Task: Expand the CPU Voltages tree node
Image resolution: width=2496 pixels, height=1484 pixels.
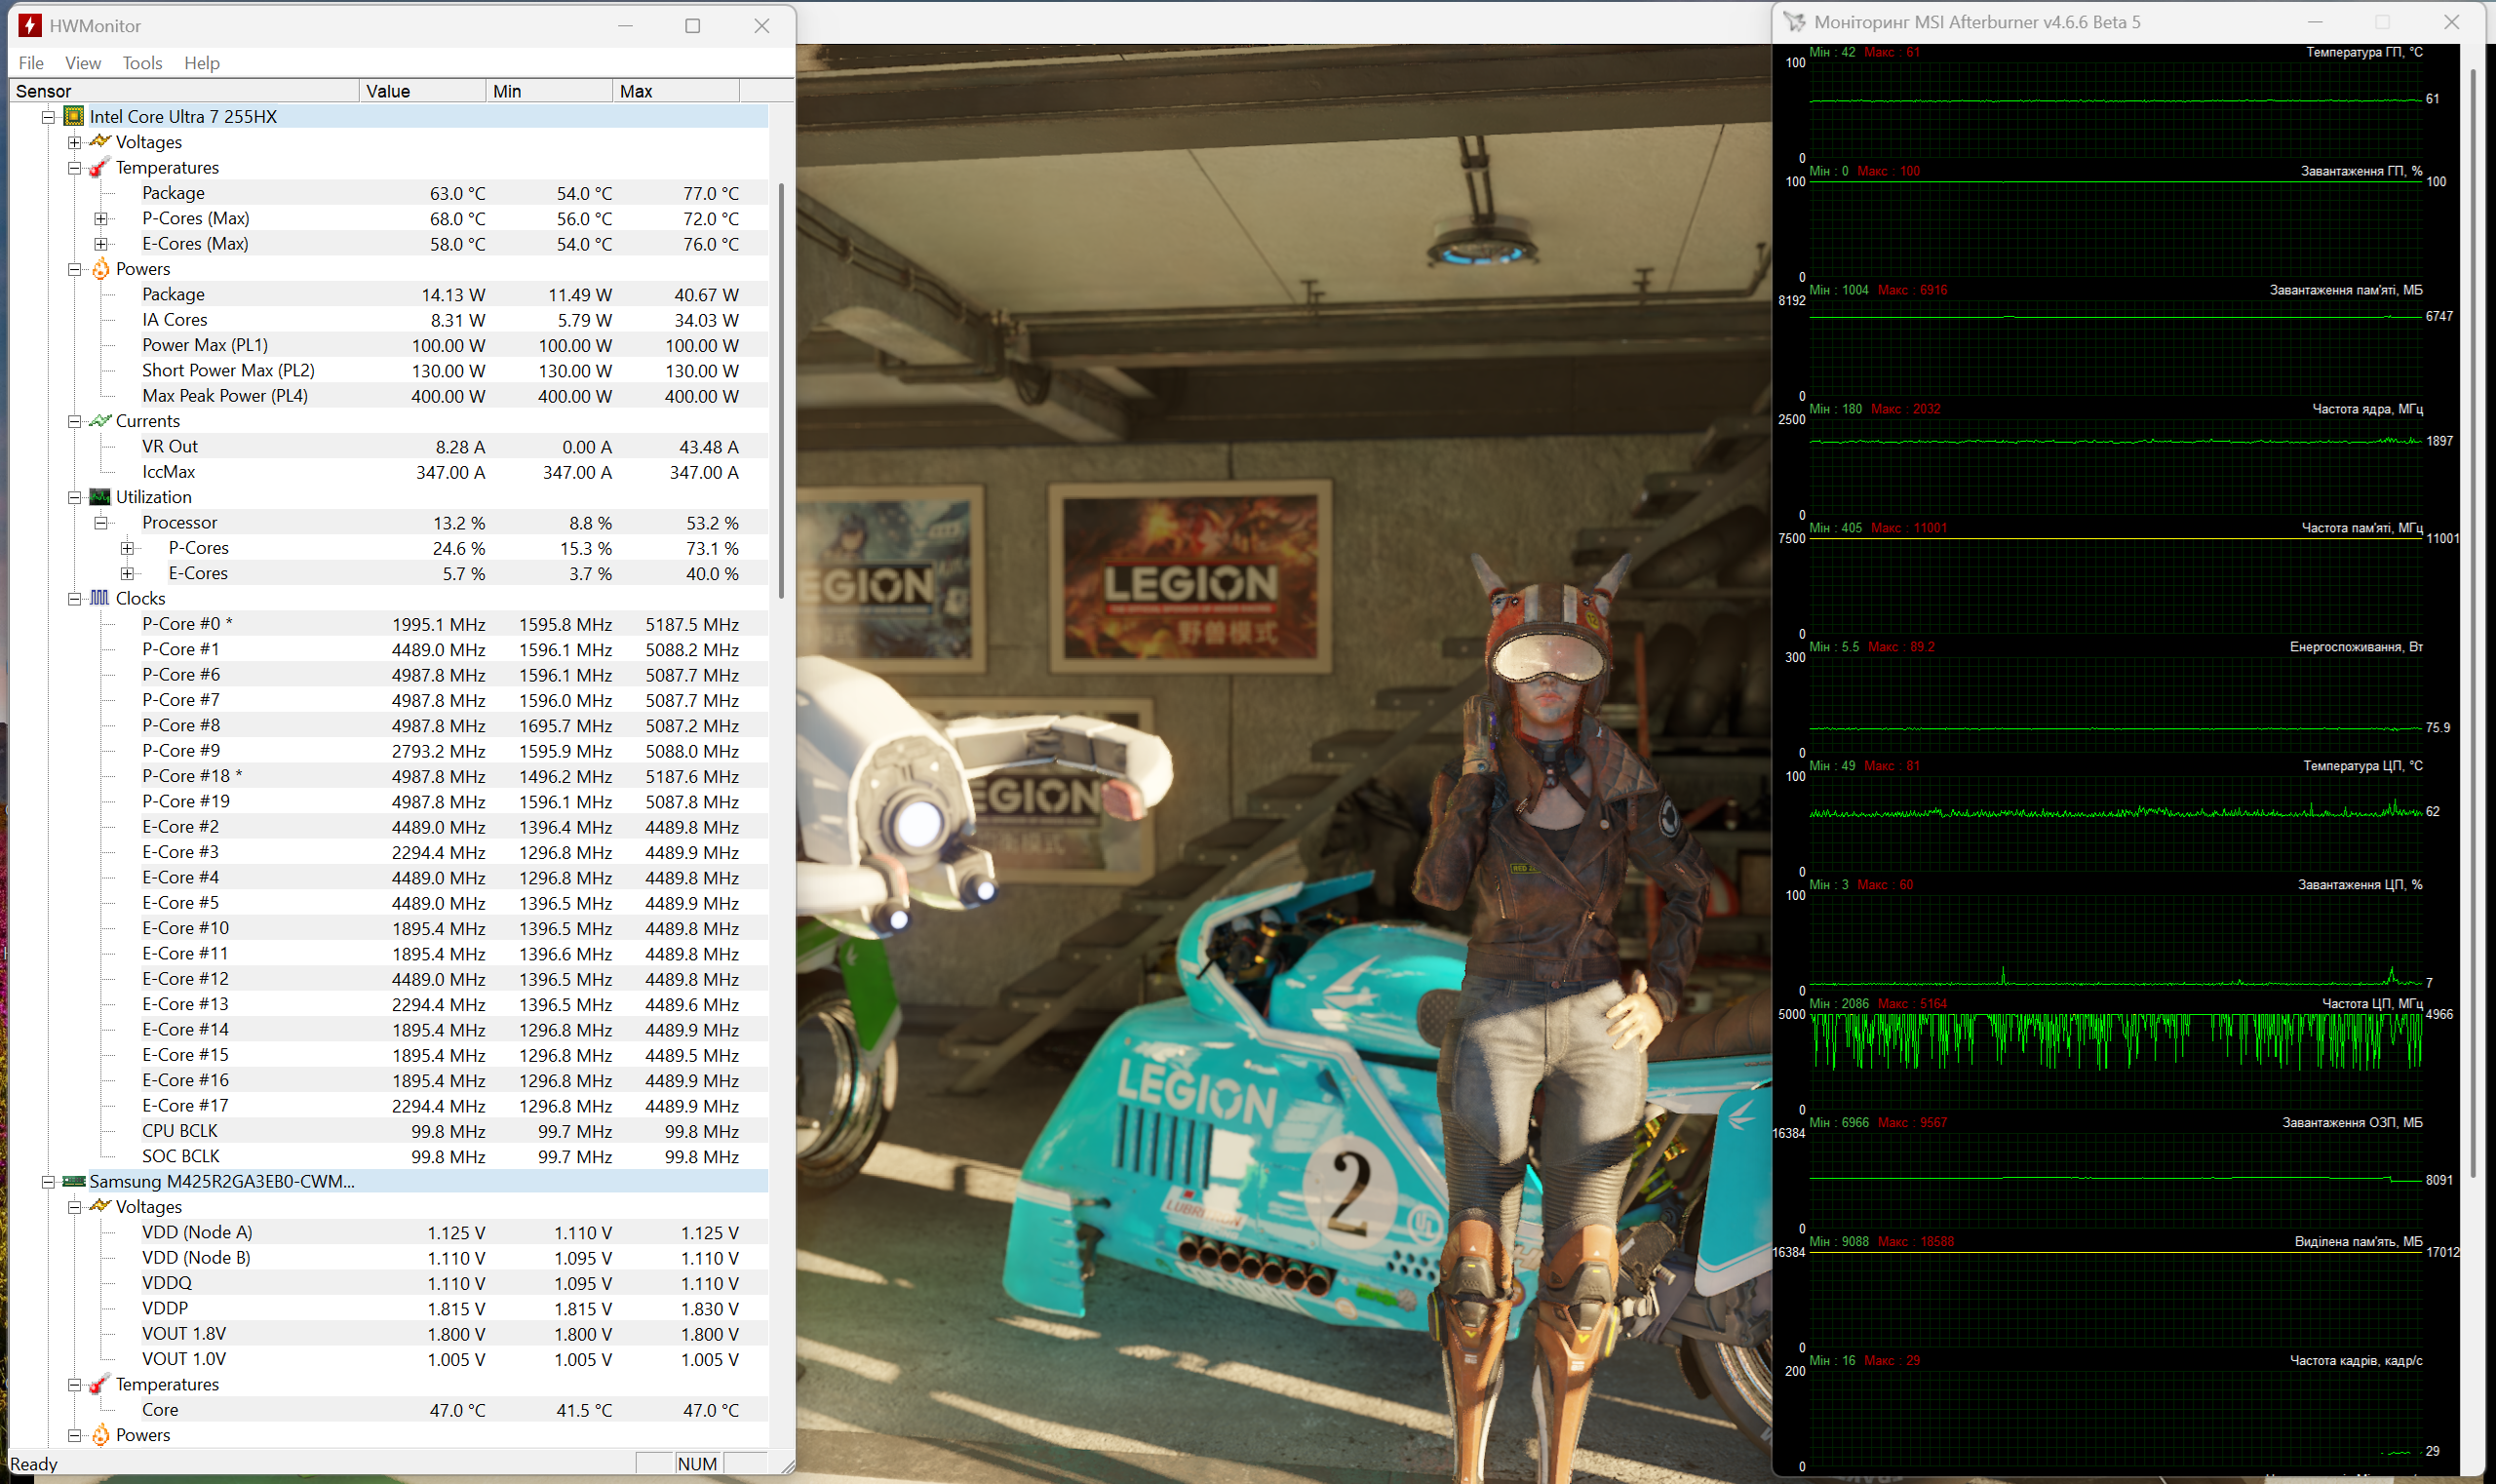Action: point(75,143)
